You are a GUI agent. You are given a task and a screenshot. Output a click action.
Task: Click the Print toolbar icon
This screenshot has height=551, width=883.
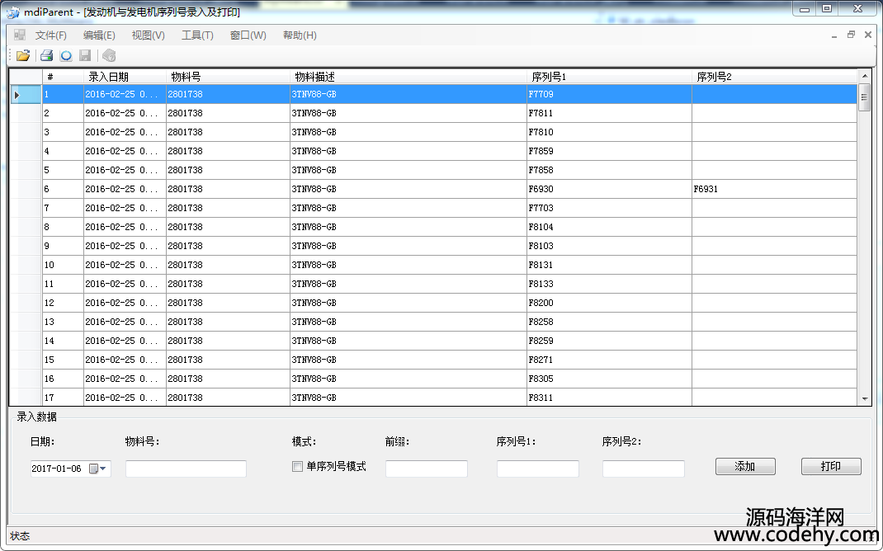coord(46,55)
